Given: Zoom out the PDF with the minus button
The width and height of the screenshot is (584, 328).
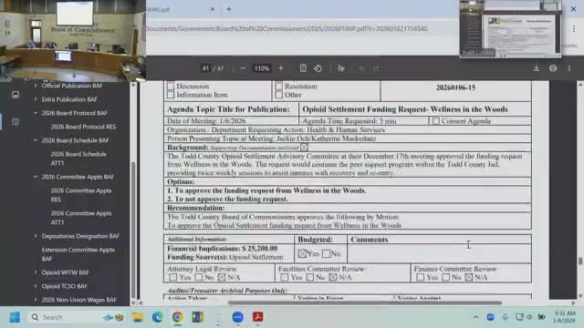Looking at the screenshot, I should pyautogui.click(x=243, y=68).
